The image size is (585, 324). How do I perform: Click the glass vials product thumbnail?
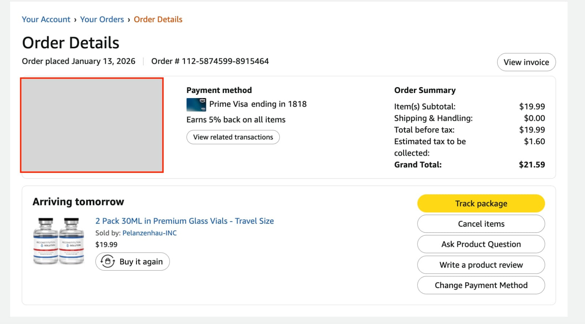(59, 241)
